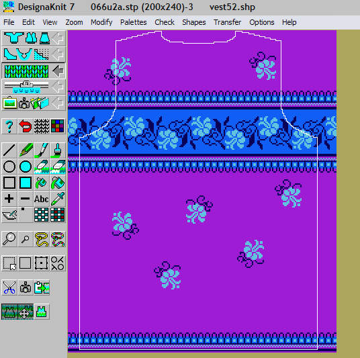Click the cyan question mark help icon
Viewport: 360px width, 358px height.
tap(9, 126)
